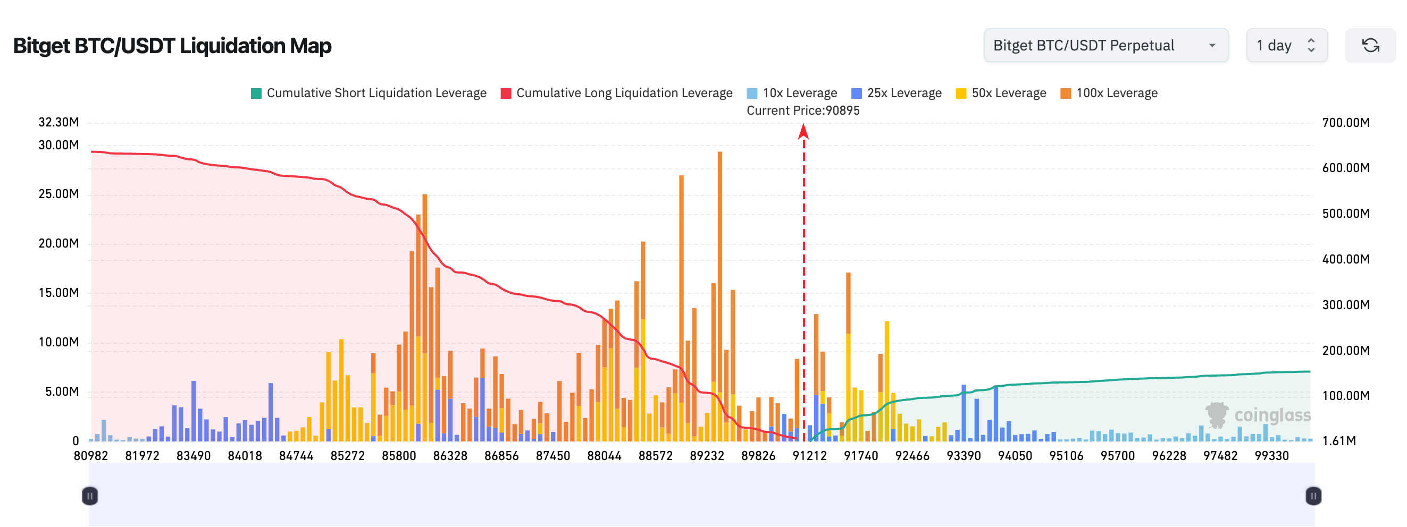Click the red Cumulative Long legend square
1407x527 pixels.
(506, 93)
